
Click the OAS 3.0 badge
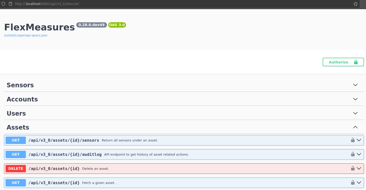click(117, 25)
